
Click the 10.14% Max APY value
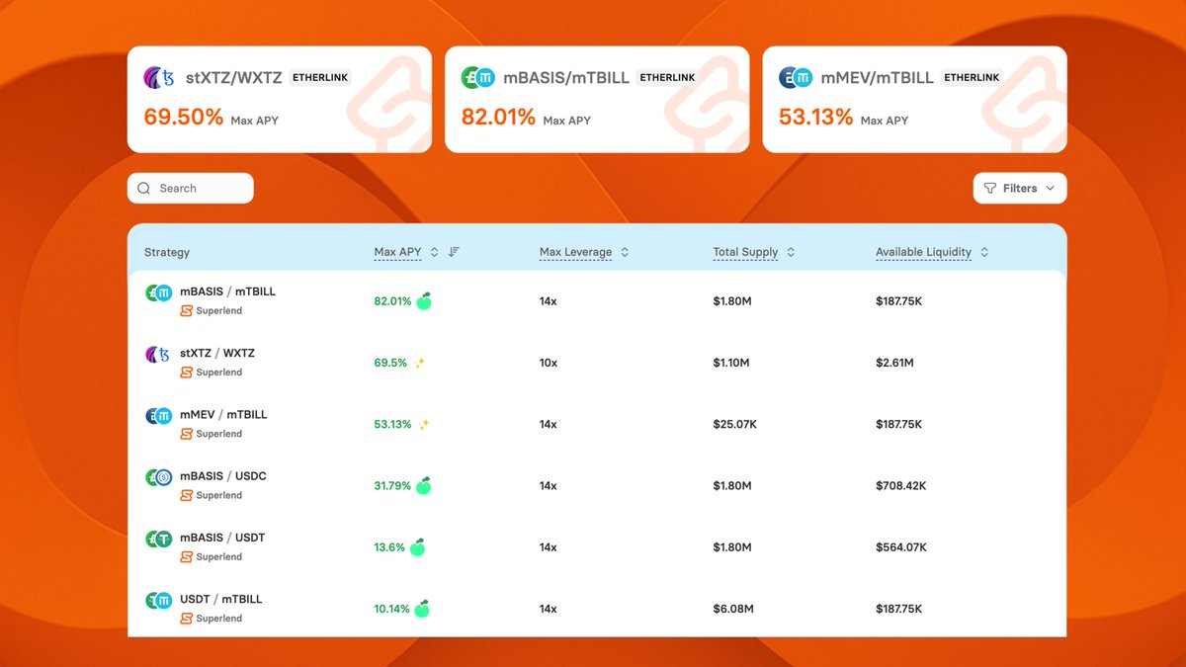coord(391,609)
